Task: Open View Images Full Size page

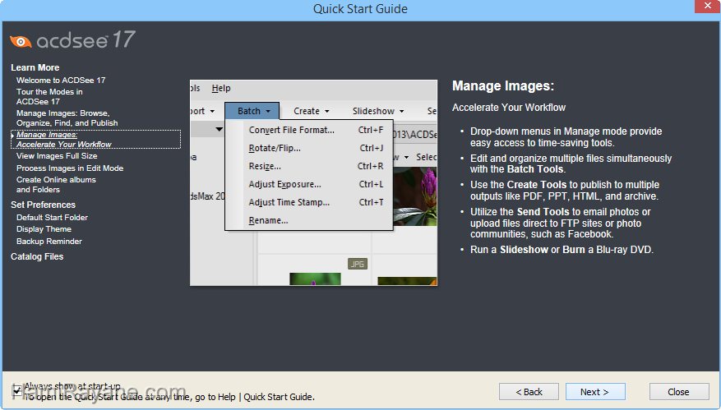Action: pos(57,156)
